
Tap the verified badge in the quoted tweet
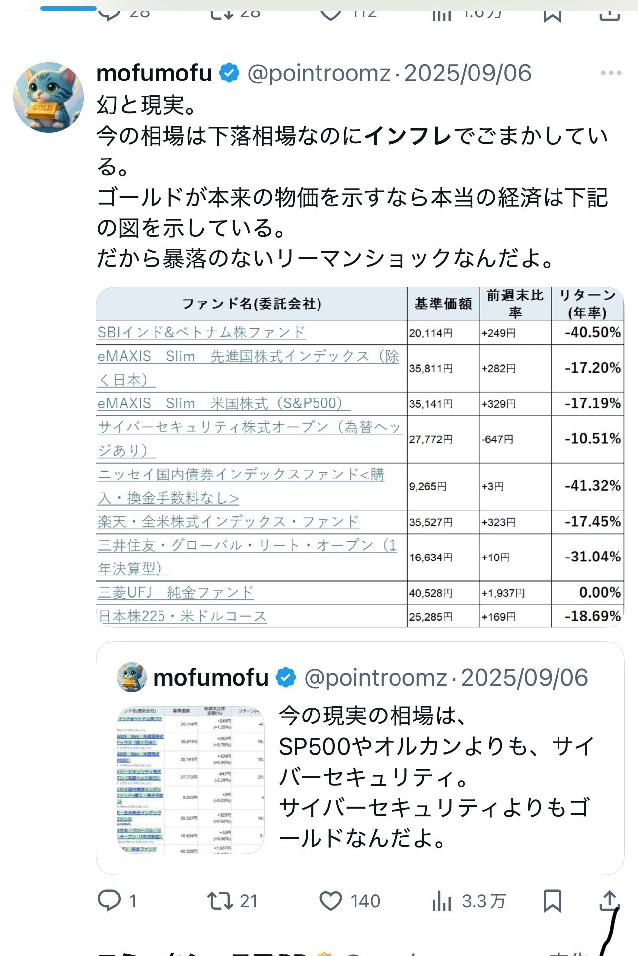click(x=286, y=678)
